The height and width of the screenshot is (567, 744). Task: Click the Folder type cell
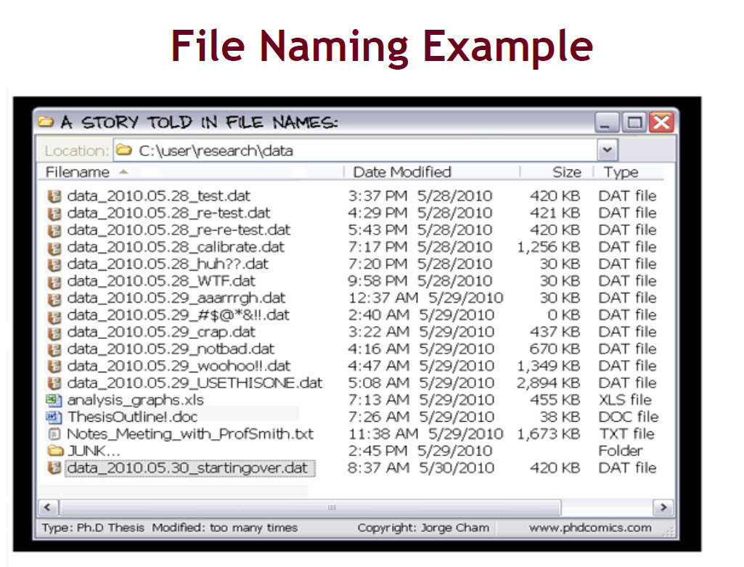621,451
